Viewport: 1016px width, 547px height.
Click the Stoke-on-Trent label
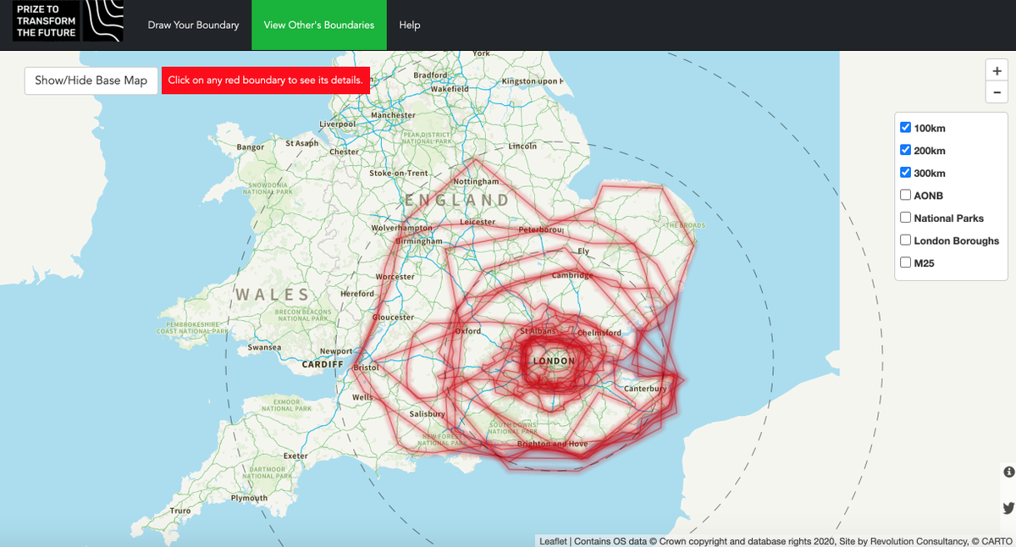tap(399, 174)
